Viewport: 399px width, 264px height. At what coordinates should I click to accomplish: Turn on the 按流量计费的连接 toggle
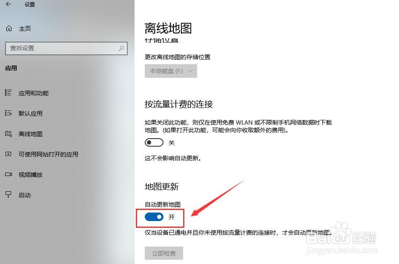click(x=154, y=142)
